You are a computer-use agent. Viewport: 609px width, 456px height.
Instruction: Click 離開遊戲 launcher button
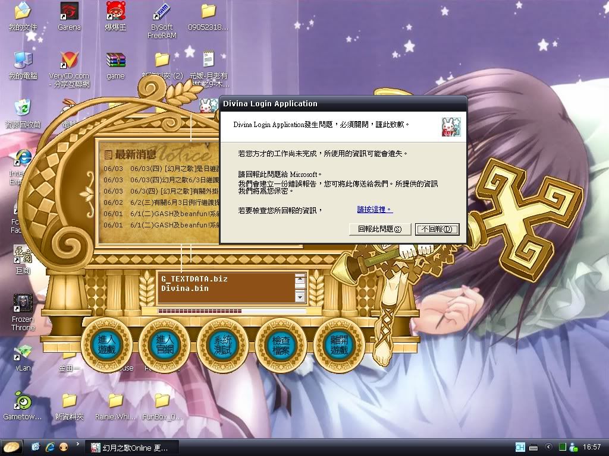tap(338, 344)
